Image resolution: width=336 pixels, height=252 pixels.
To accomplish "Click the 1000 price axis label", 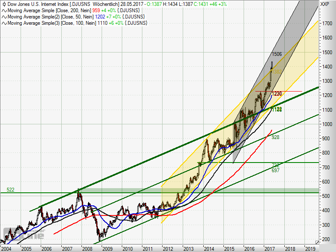I will [x=327, y=124].
